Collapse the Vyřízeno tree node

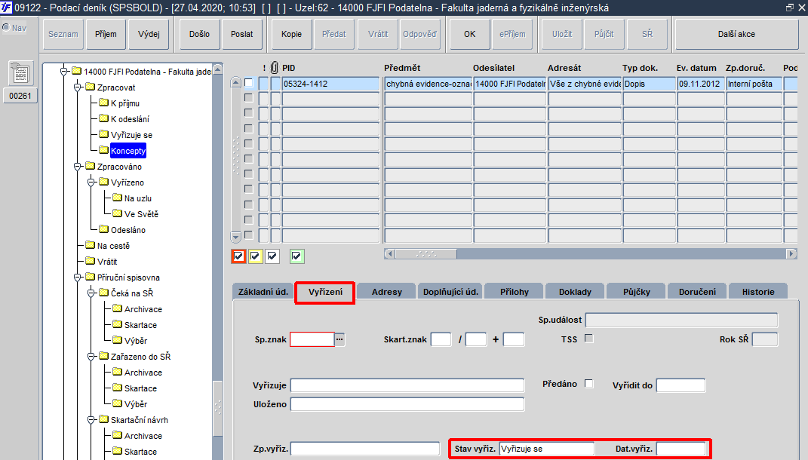91,182
